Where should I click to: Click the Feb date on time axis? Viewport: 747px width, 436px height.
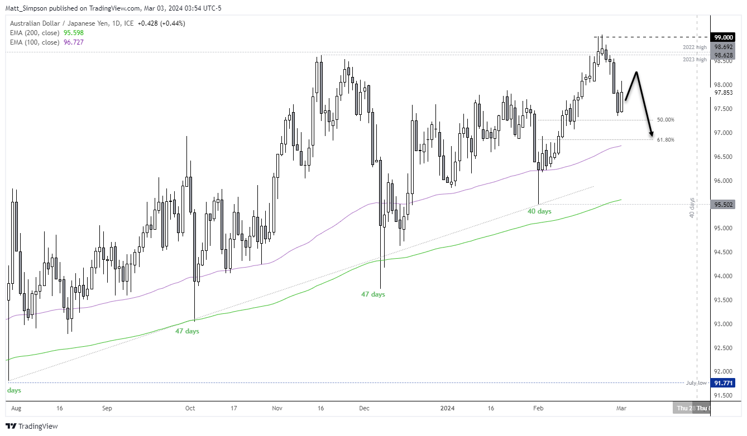538,408
